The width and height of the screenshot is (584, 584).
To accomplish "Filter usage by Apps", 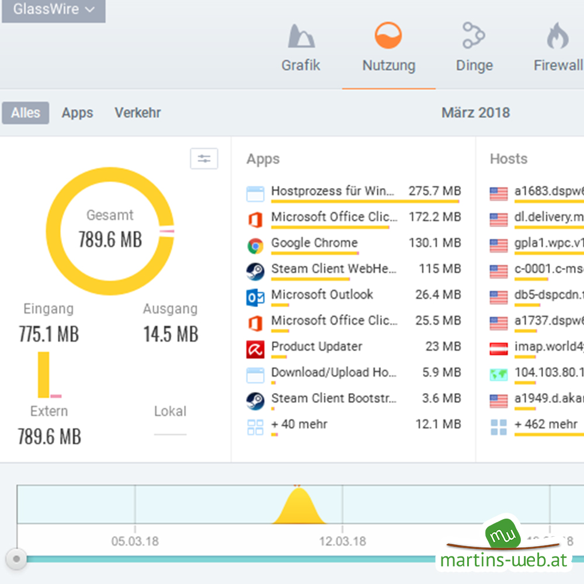I will 77,113.
